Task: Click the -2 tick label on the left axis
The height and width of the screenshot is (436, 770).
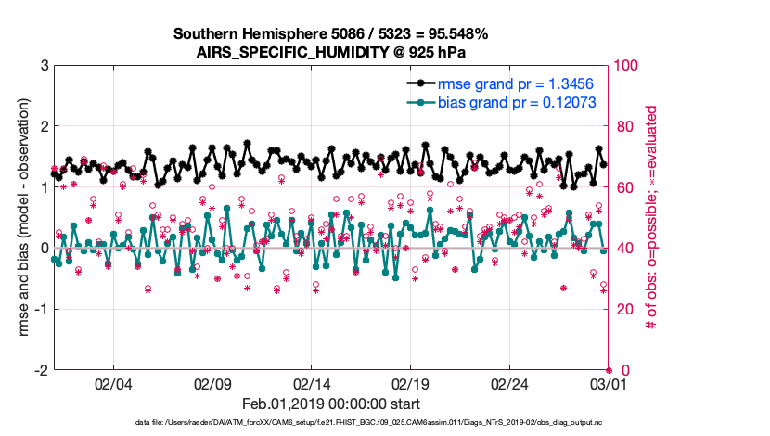Action: pos(41,370)
